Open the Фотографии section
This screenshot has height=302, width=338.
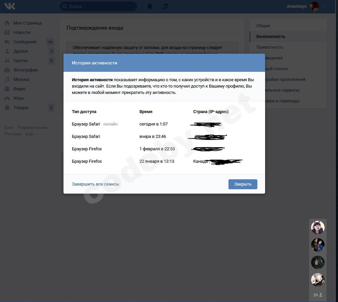26,70
